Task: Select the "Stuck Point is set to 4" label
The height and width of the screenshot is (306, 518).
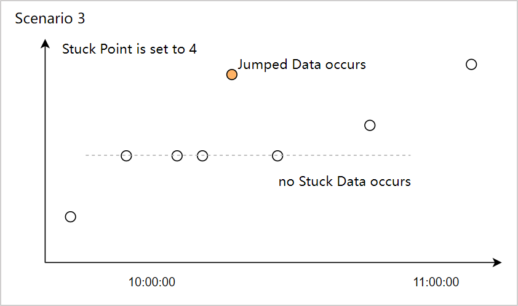Action: pyautogui.click(x=130, y=49)
